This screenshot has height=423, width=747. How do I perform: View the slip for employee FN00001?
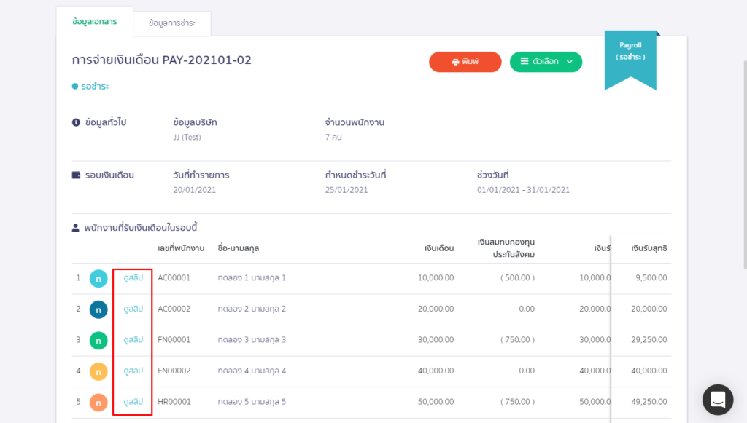(133, 340)
